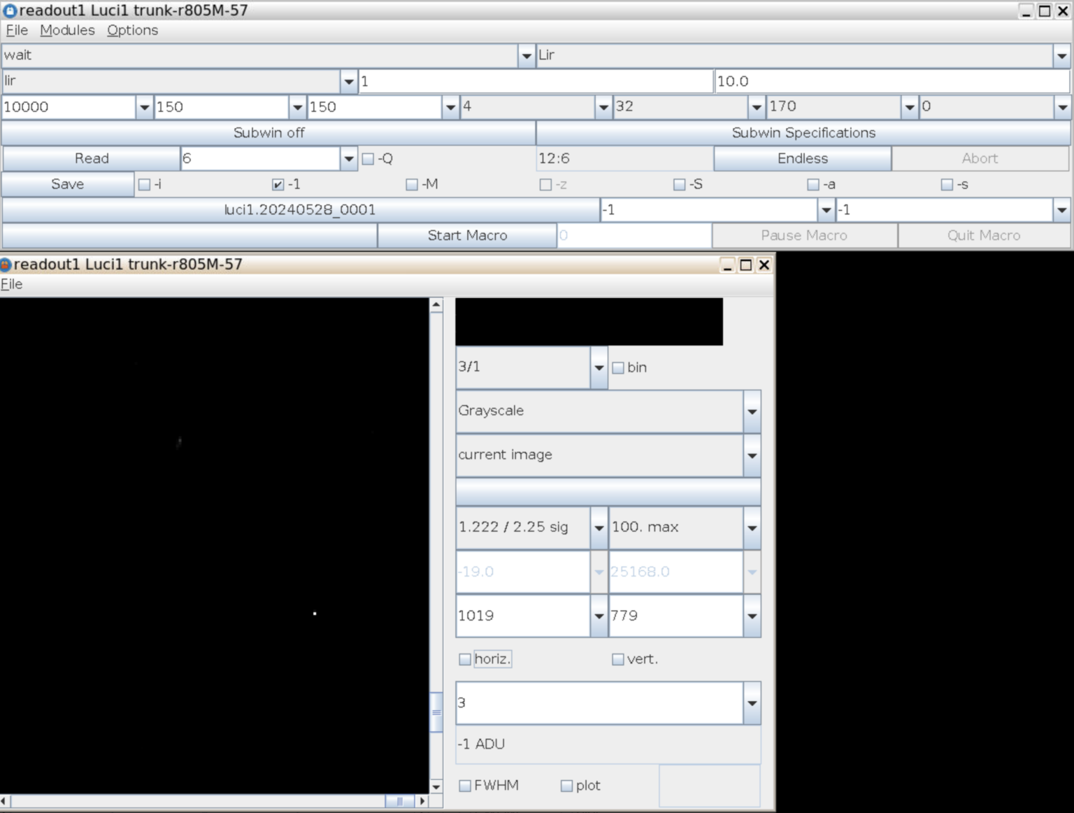Click the input field containing 1 next to lir

(x=536, y=81)
